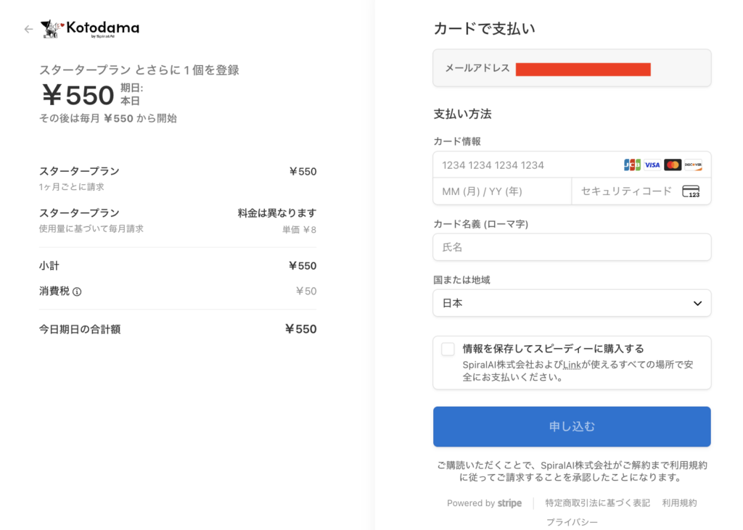Open the country or region dropdown
The height and width of the screenshot is (530, 743).
[571, 303]
